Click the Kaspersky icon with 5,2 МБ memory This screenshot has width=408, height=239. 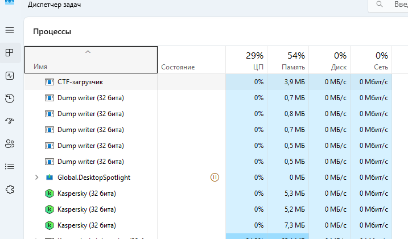(50, 209)
